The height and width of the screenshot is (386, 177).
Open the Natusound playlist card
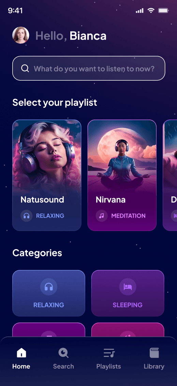click(47, 175)
